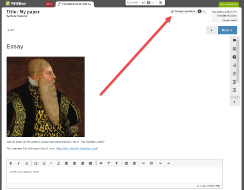The width and height of the screenshot is (244, 190).
Task: Toggle bold formatting
Action: 10,163
